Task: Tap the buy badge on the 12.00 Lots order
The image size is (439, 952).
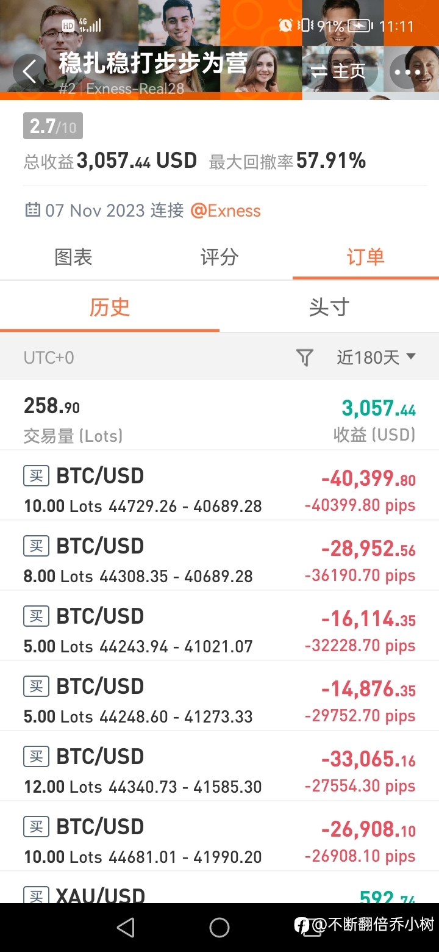Action: click(x=36, y=757)
